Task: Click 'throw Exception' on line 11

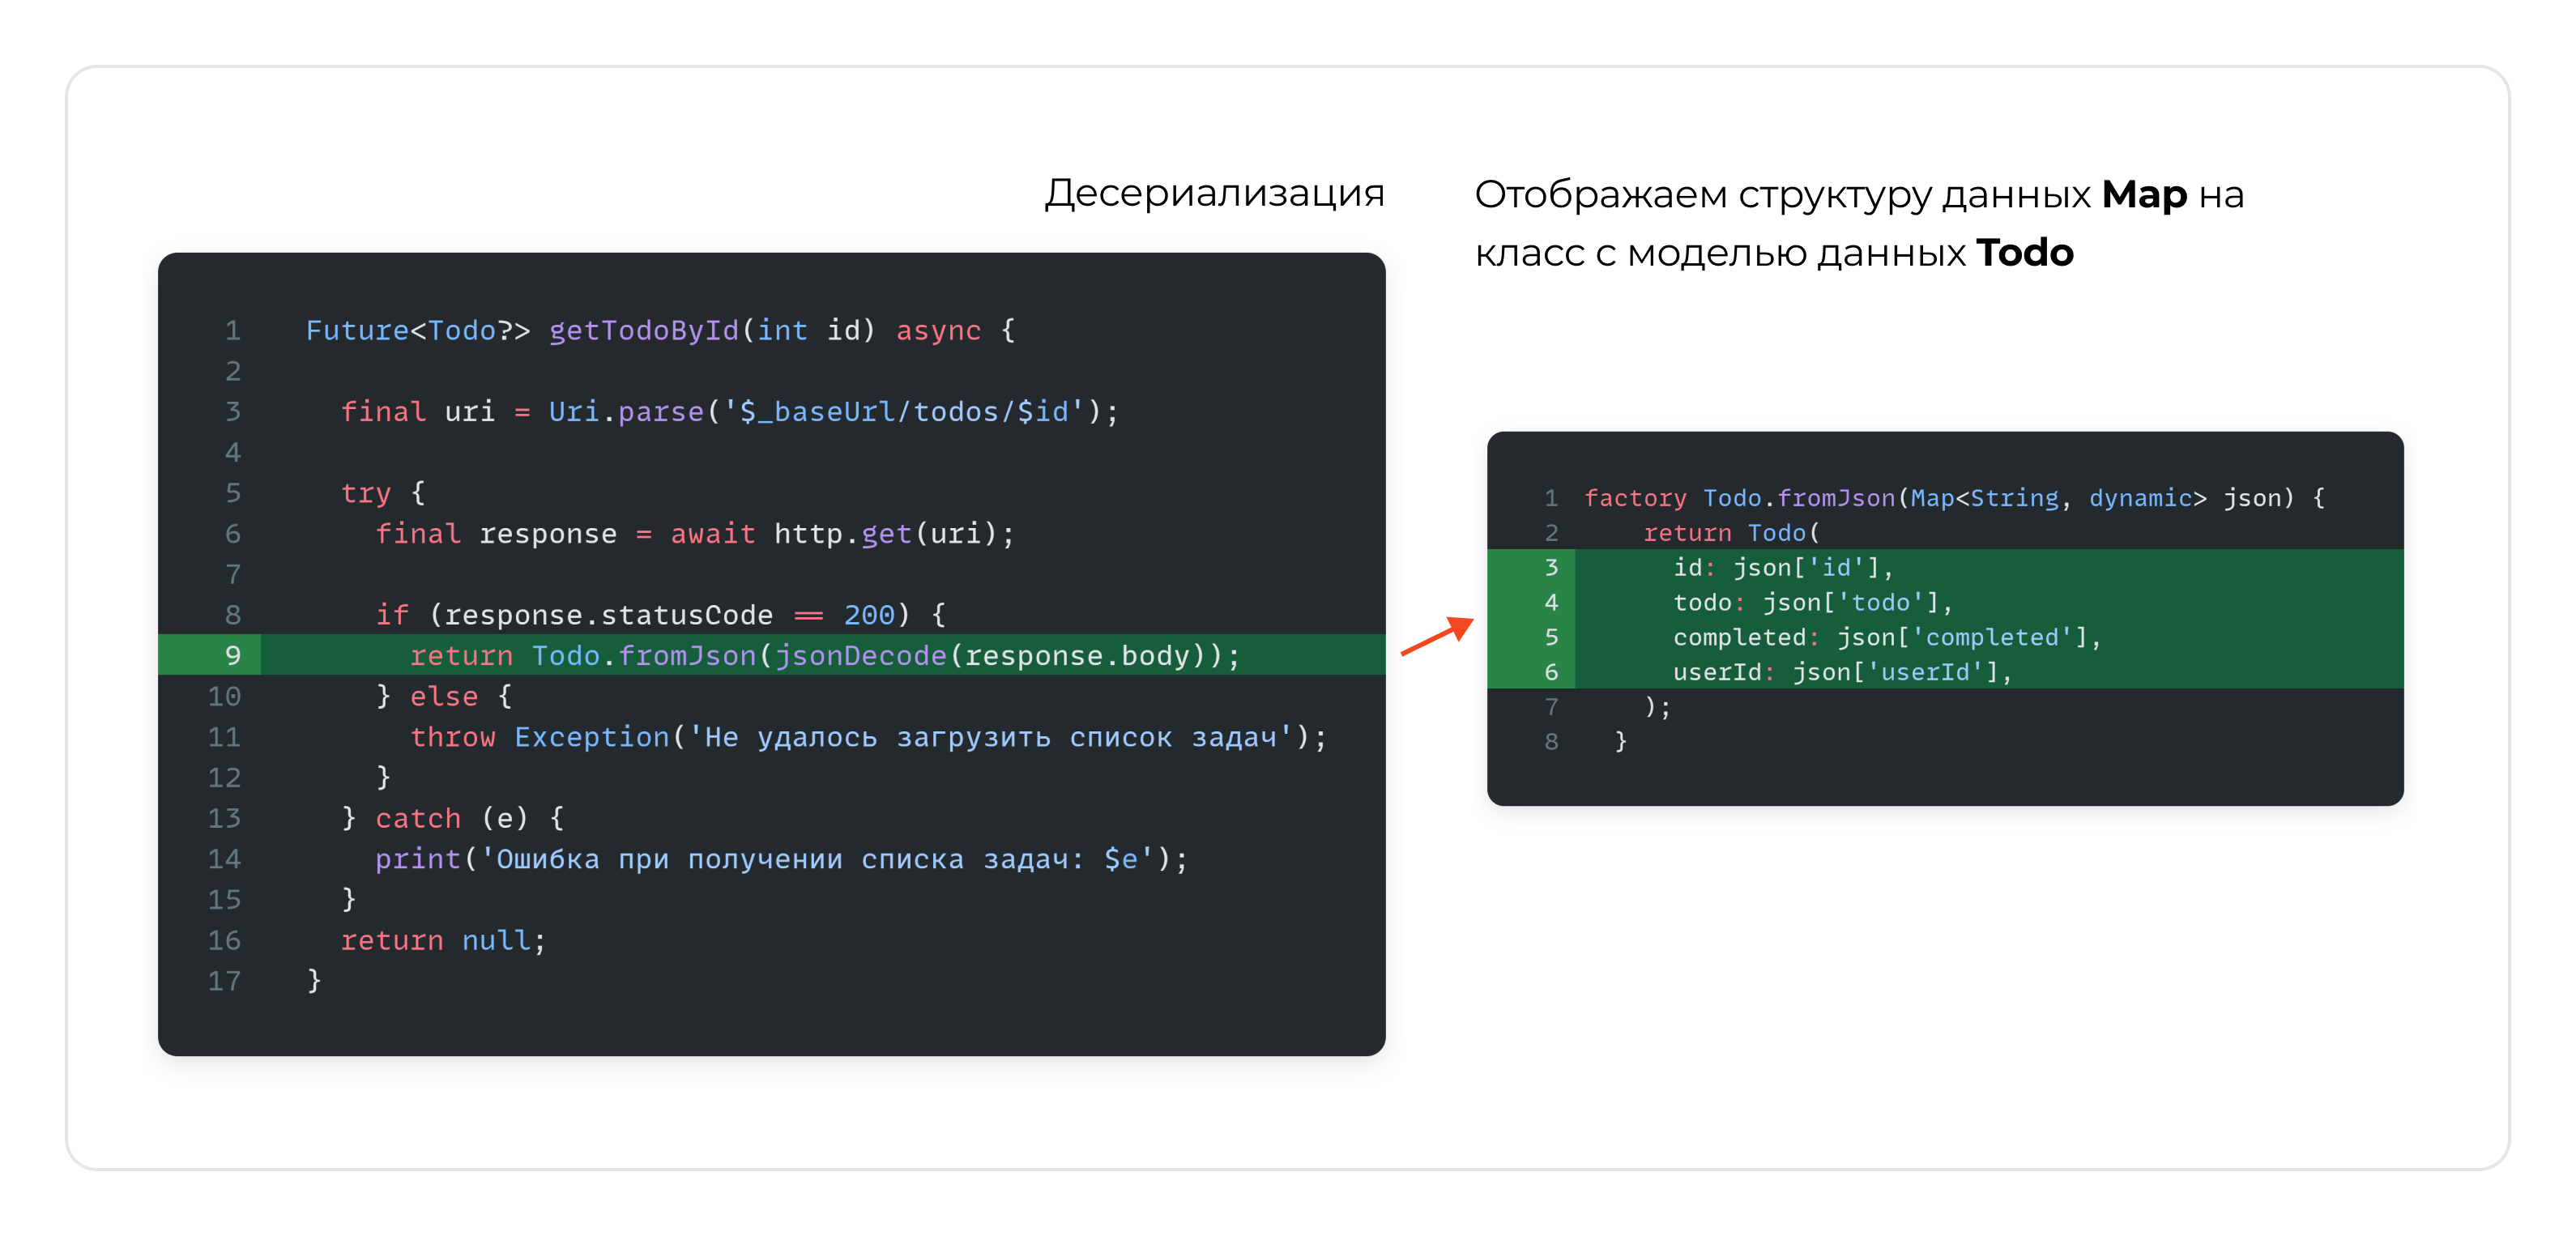Action: (x=539, y=737)
